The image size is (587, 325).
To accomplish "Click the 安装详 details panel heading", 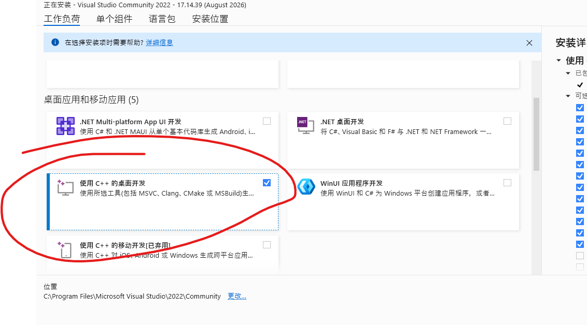I will coord(571,42).
